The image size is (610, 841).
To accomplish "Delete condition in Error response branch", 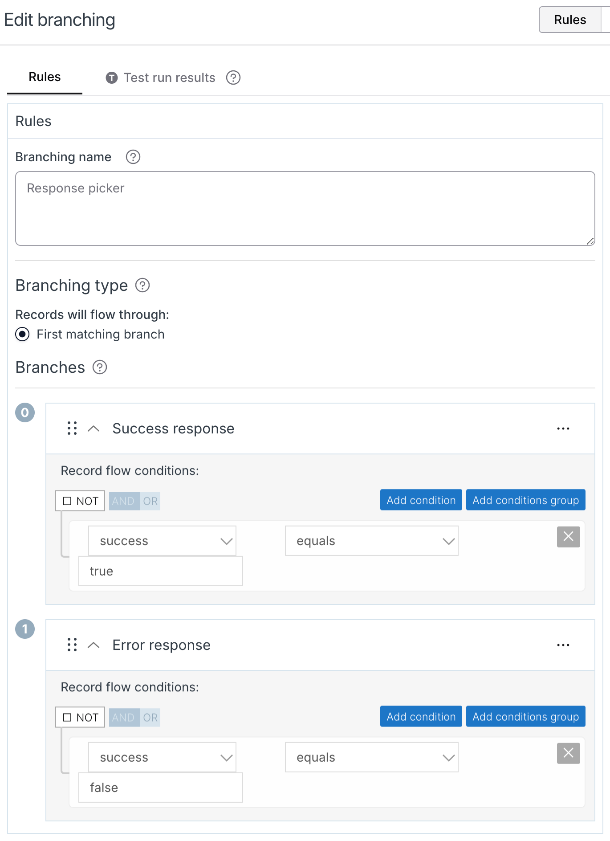I will pyautogui.click(x=569, y=753).
